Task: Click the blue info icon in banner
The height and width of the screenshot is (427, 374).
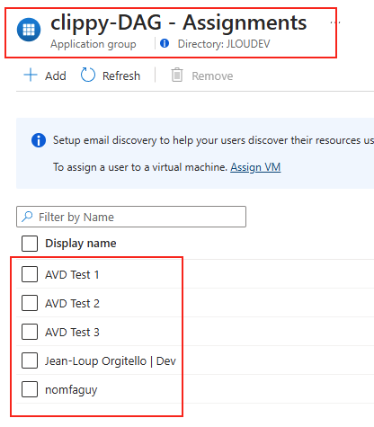Action: tap(39, 140)
